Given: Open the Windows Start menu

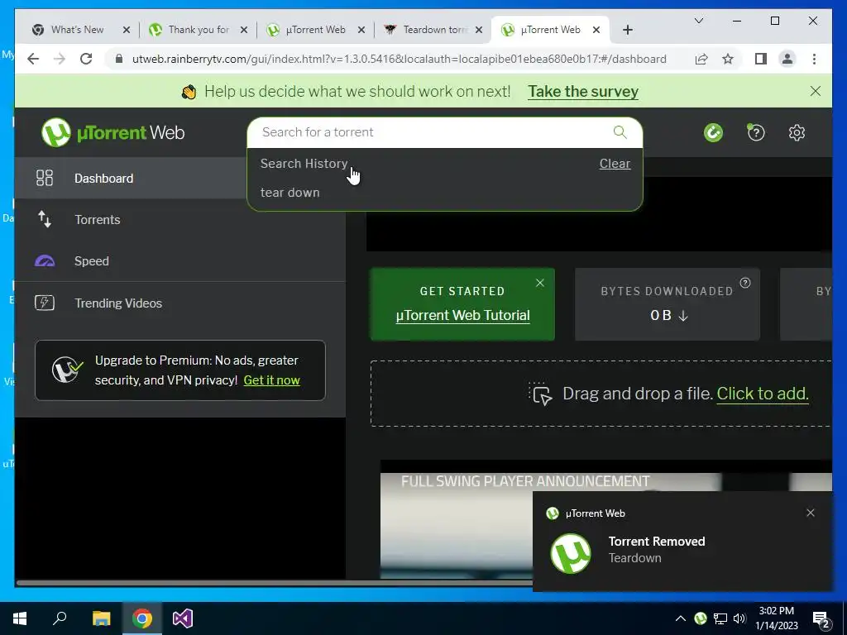Looking at the screenshot, I should (20, 618).
